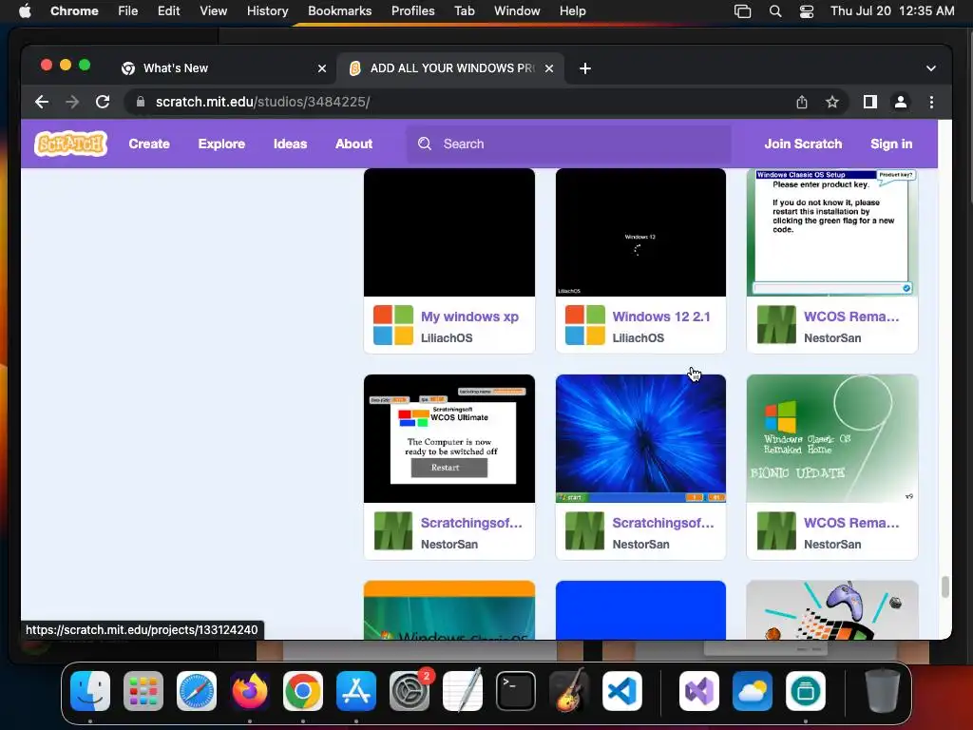Click LiliachOS avatar beside Windows 12 2.1
The image size is (973, 730).
[x=584, y=325]
